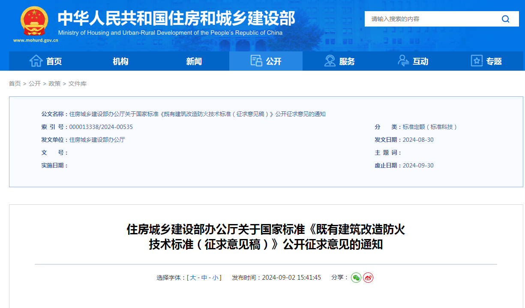Click the issuing unit 住房城乡建设部办公厅
Screen dimensions: 525x308
[x=97, y=140]
